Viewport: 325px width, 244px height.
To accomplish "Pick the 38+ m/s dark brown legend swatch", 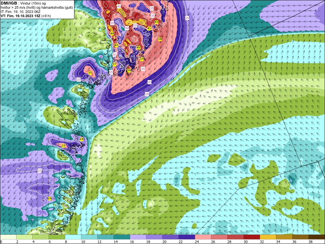I will (x=317, y=237).
